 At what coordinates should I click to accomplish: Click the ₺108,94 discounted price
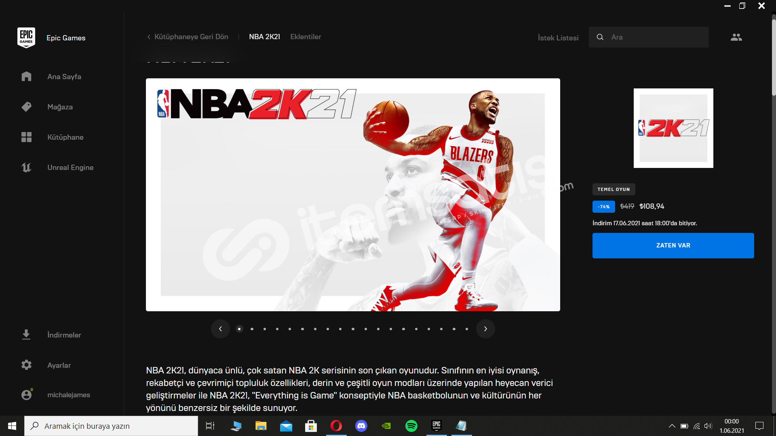tap(652, 206)
